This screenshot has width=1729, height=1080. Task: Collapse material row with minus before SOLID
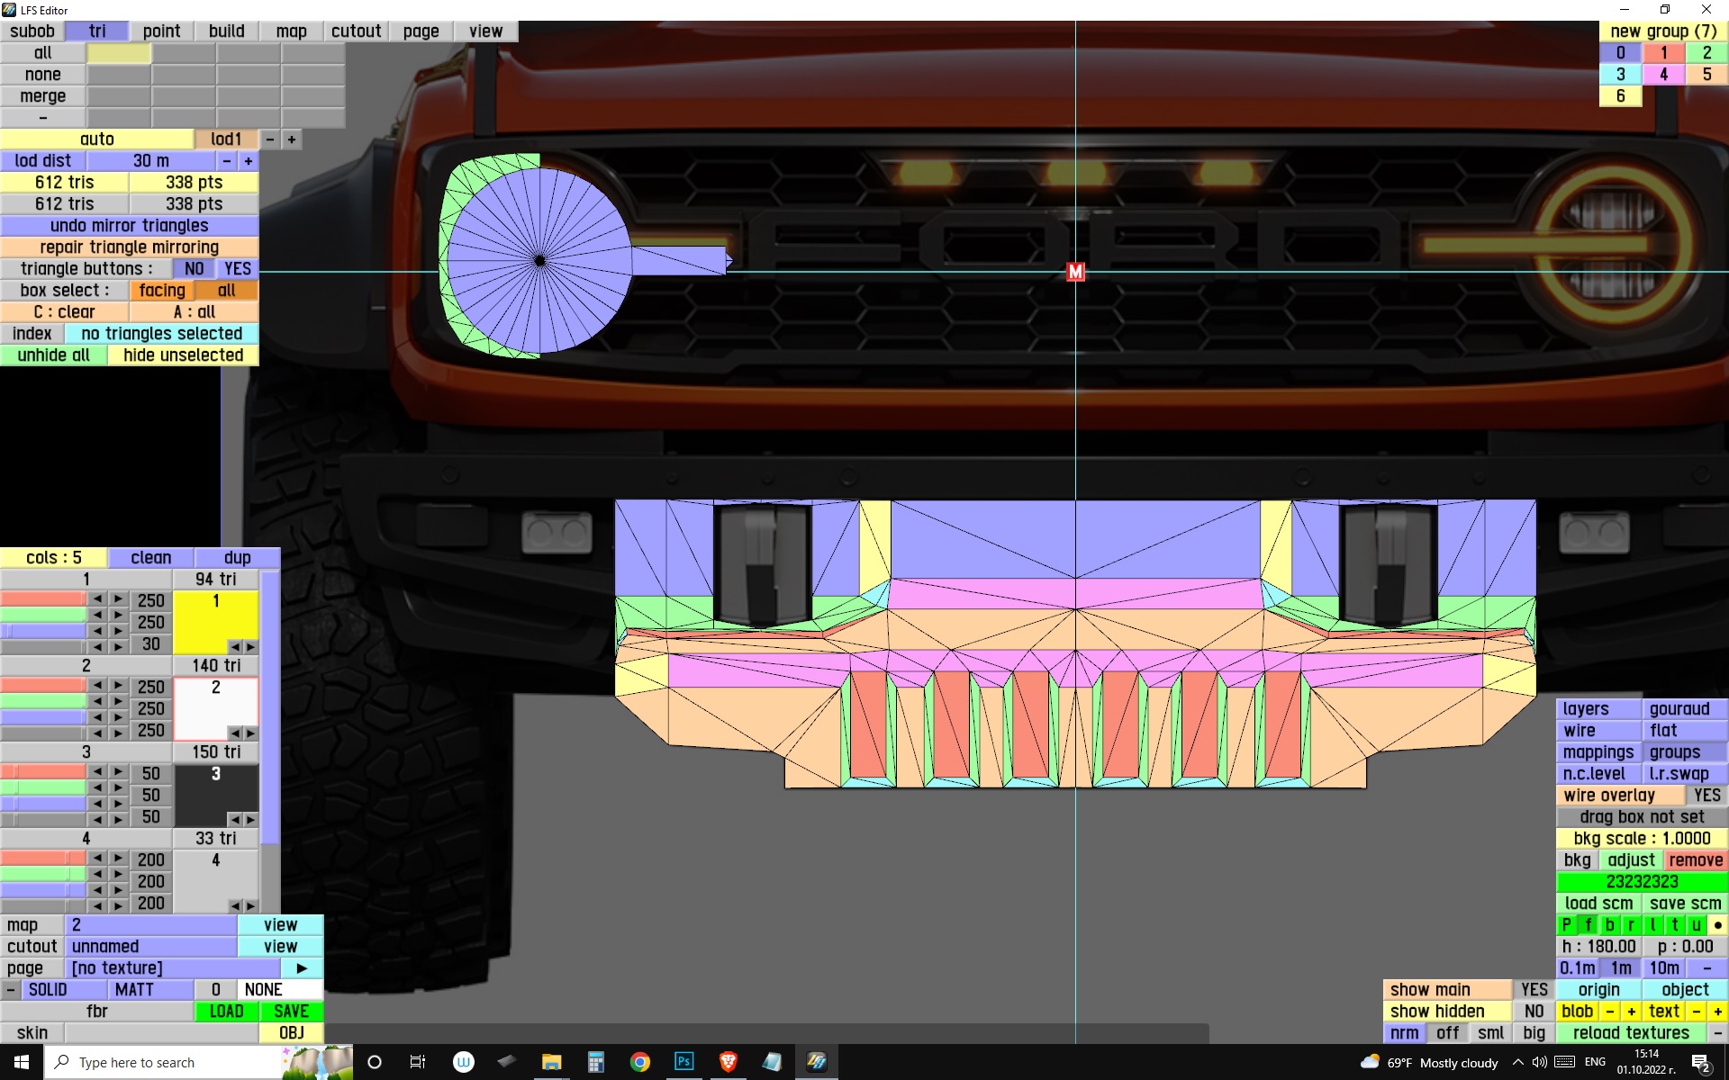coord(10,990)
